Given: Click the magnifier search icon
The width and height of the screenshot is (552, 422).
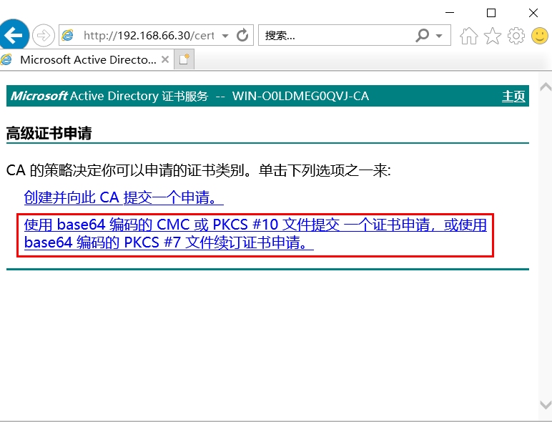Looking at the screenshot, I should pos(422,35).
